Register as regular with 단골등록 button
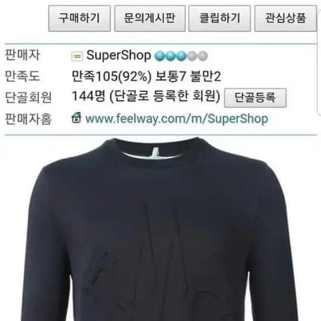Screen dimensions: 321x321 coord(255,98)
